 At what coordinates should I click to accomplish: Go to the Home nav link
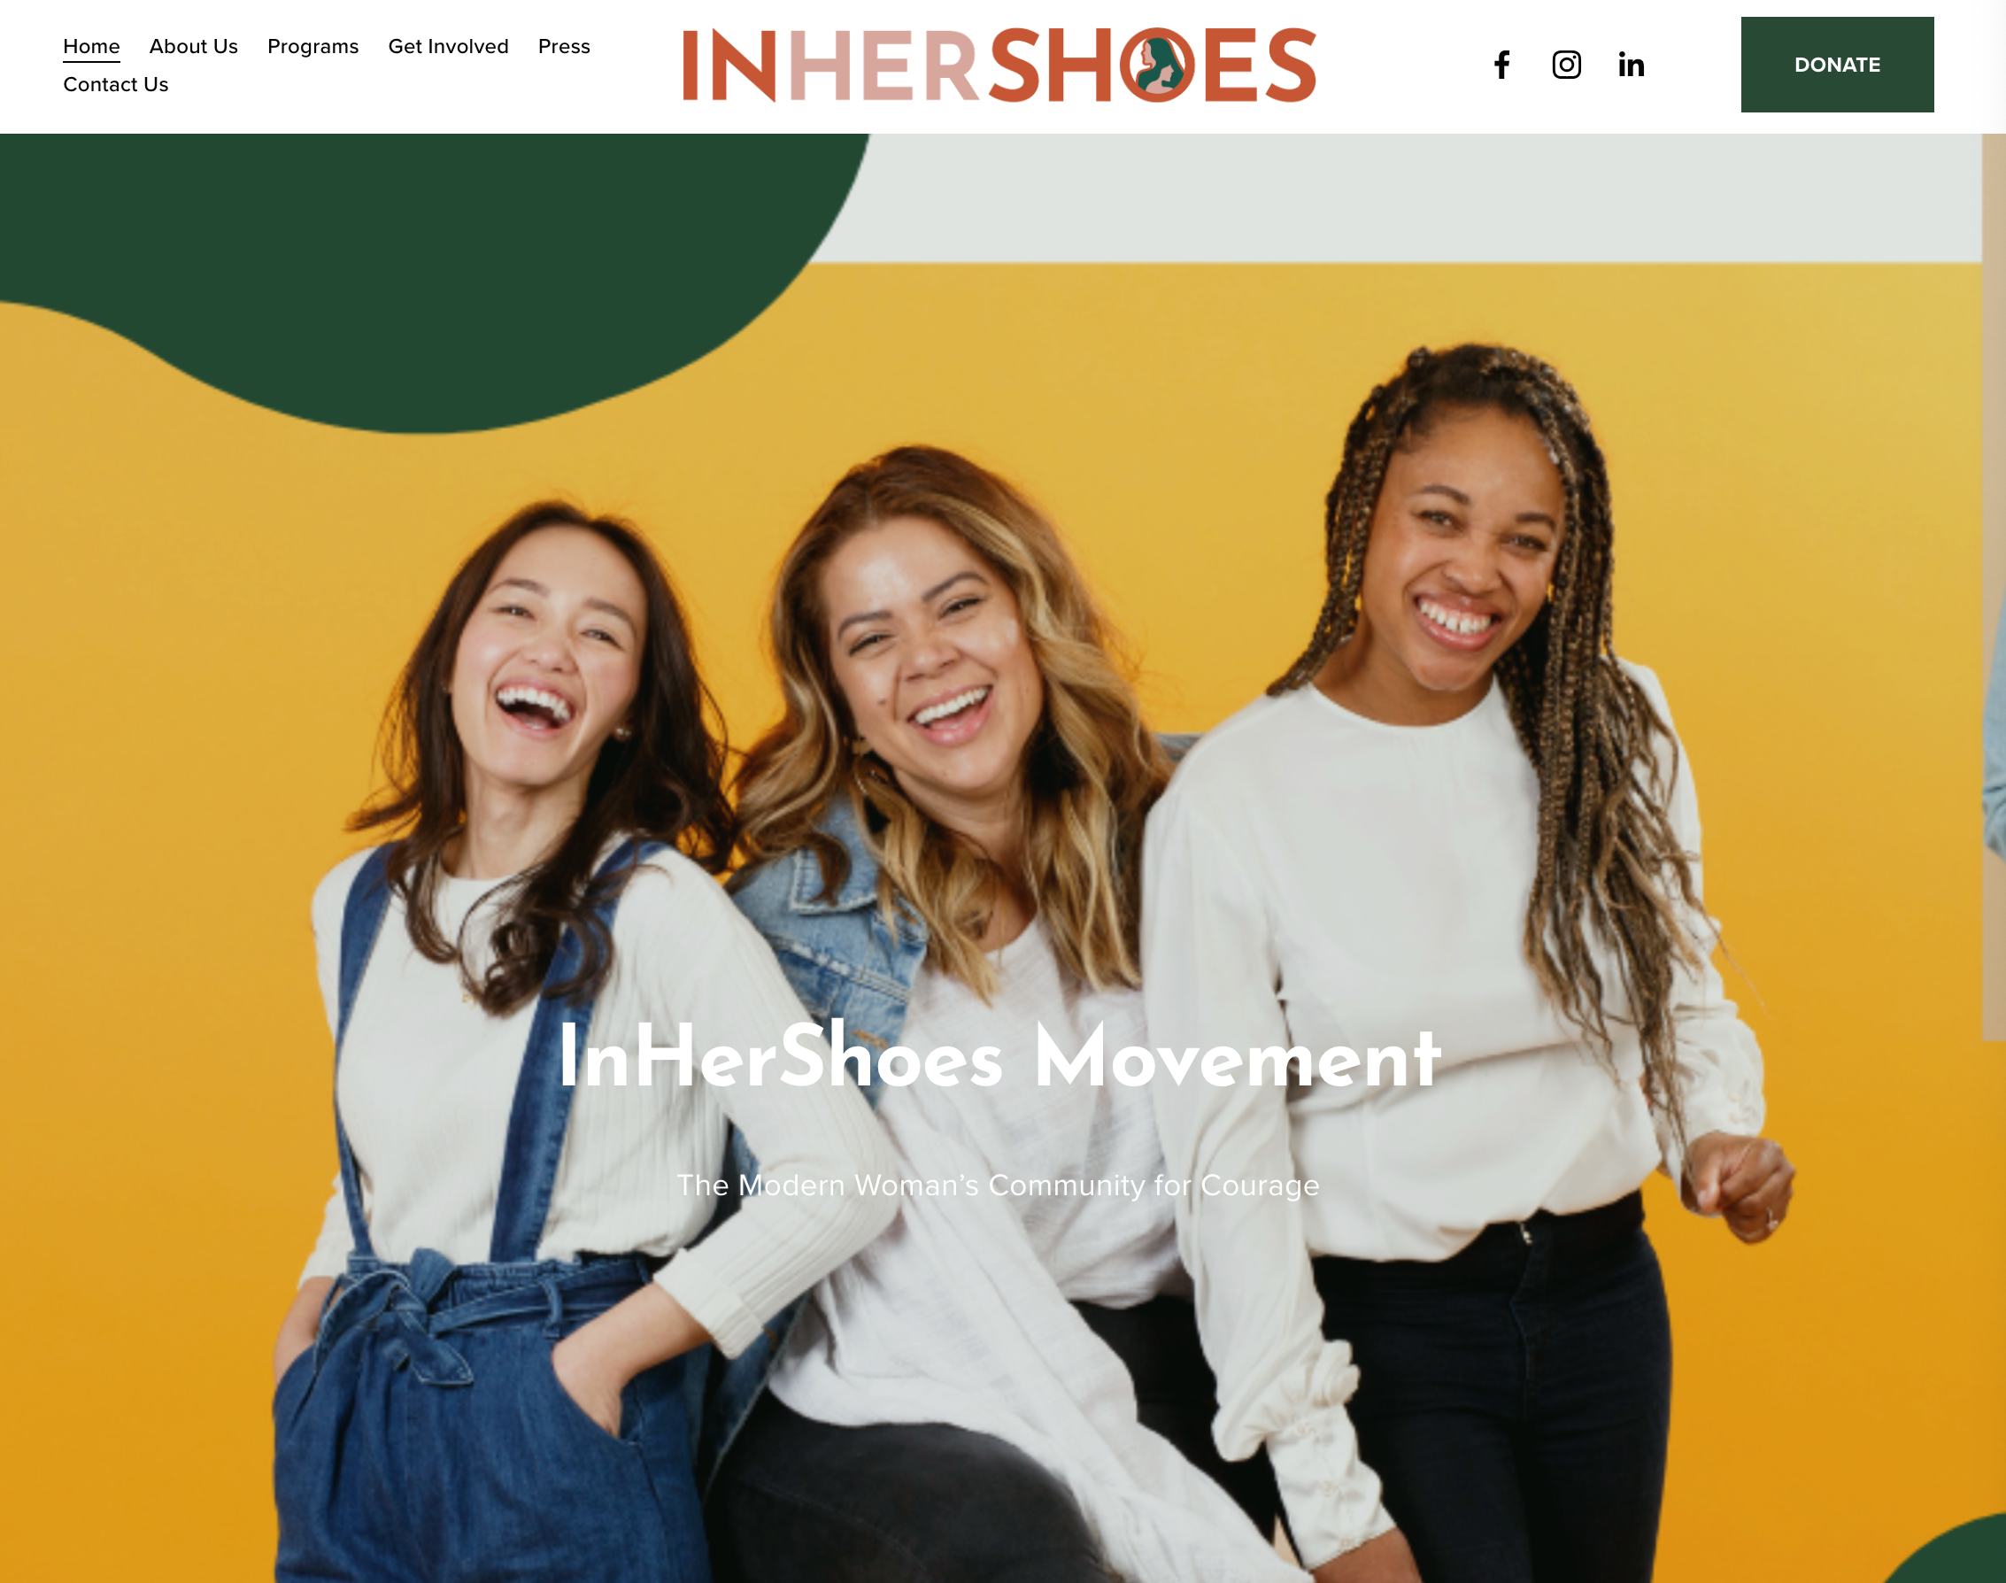point(92,46)
